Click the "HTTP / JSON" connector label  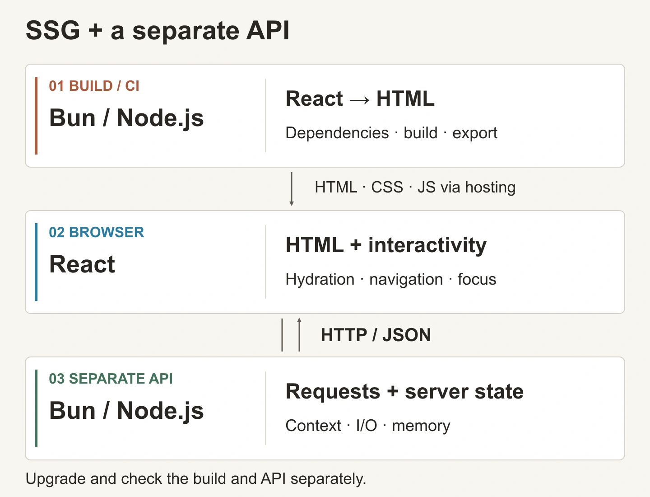tap(376, 335)
